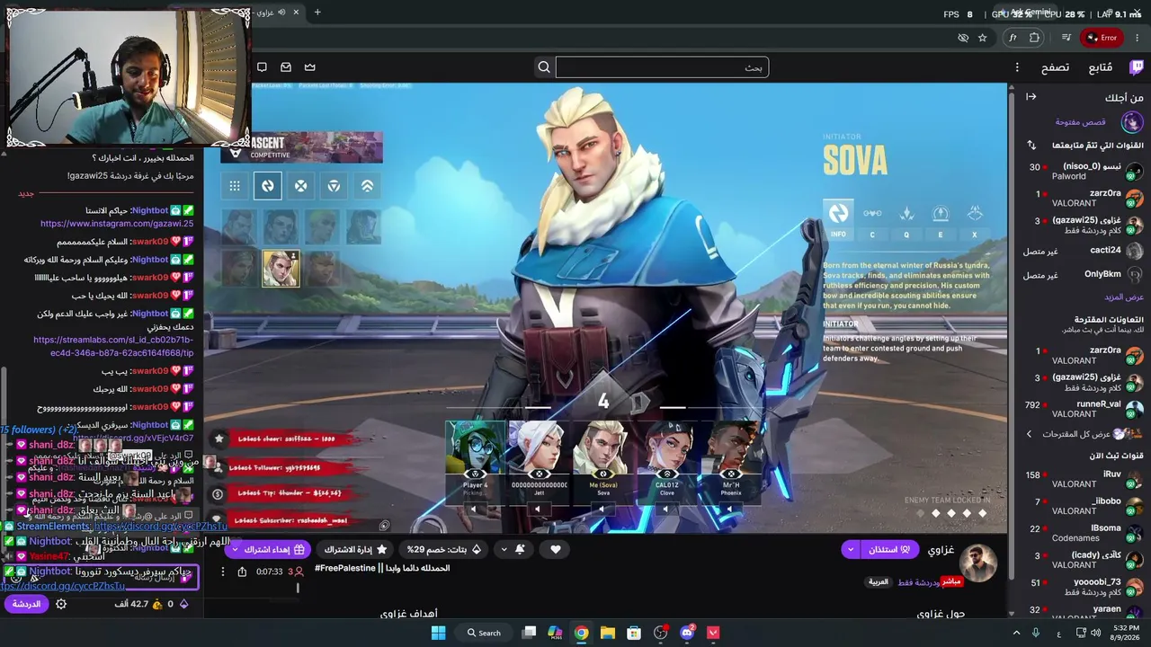This screenshot has height=647, width=1151.
Task: Open the Chrome extensions puzzle icon
Action: point(1034,38)
